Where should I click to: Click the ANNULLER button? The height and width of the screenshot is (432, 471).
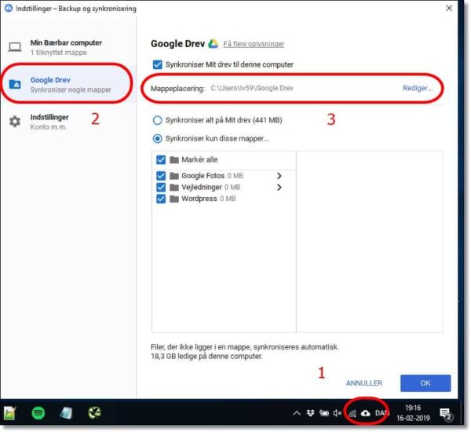(x=364, y=383)
